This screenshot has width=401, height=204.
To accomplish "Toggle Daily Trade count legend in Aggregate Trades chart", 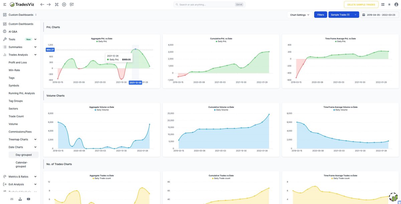I will (x=102, y=178).
